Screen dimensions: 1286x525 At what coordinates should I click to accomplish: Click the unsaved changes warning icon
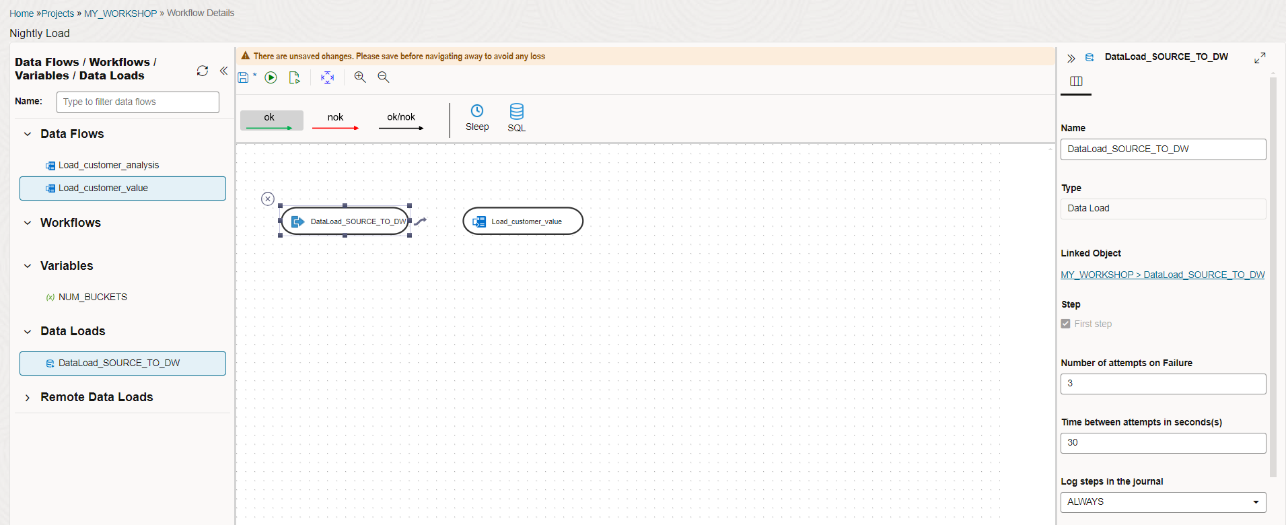246,56
